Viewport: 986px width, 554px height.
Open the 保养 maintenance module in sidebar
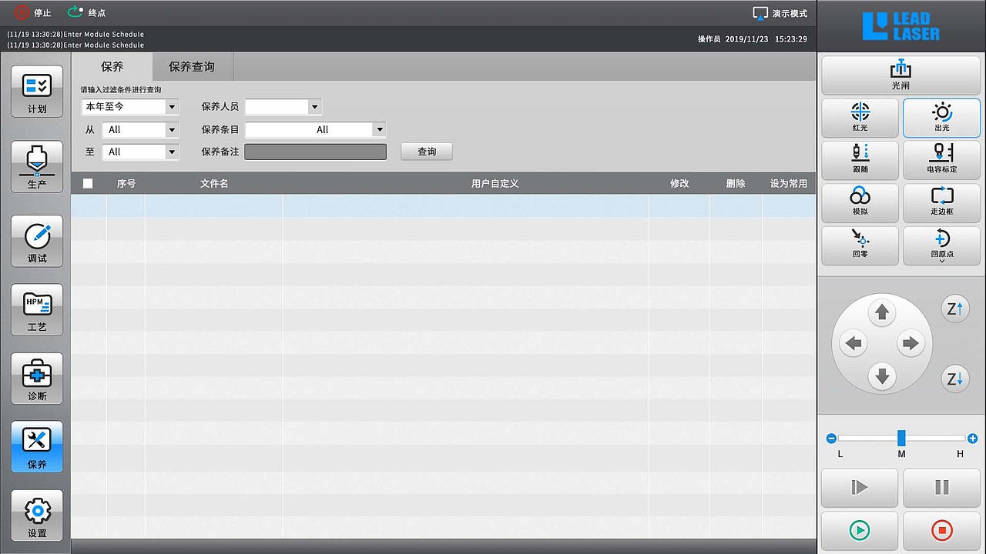(37, 447)
